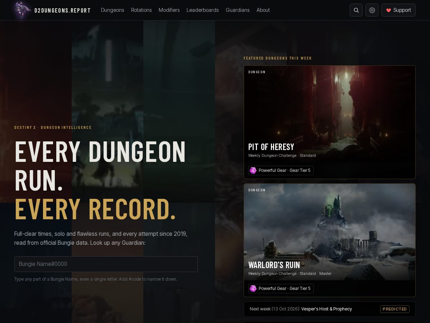Open the Rotations nav item
The image size is (430, 323).
141,10
